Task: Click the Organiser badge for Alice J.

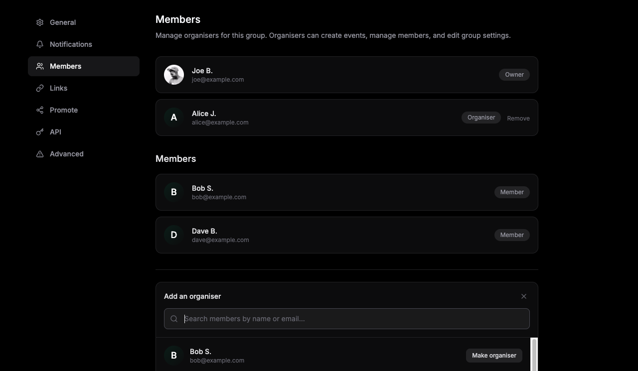Action: 481,118
